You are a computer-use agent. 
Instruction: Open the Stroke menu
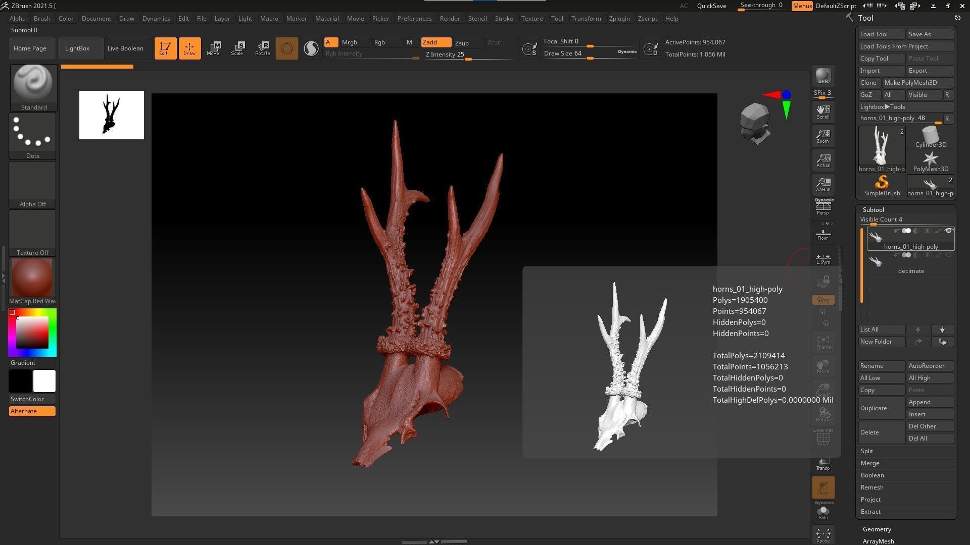click(504, 19)
